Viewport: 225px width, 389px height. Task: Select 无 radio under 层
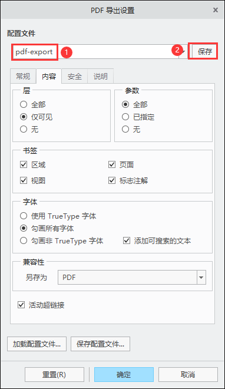click(x=24, y=129)
